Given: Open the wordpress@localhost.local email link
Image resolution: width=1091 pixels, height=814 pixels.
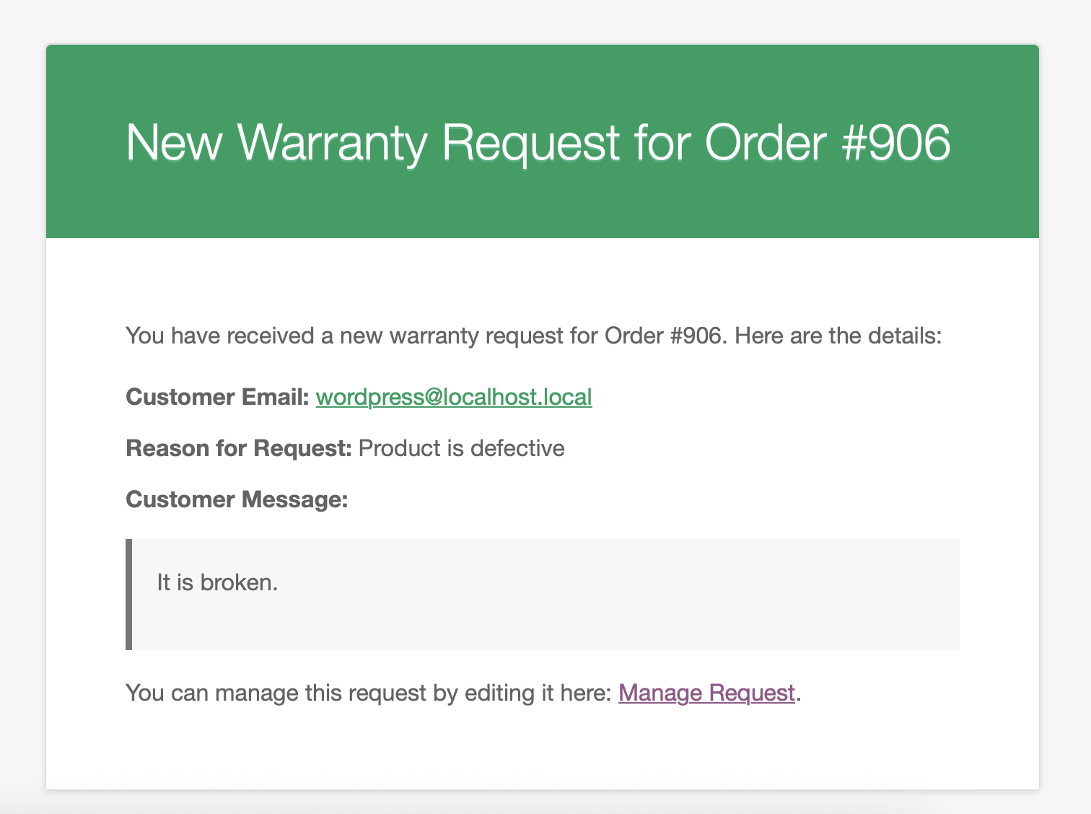Looking at the screenshot, I should [454, 397].
